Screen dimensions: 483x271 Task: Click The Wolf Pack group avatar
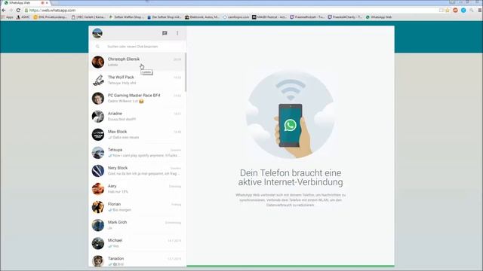click(x=98, y=81)
